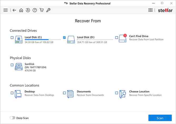Open the Help question mark icon
This screenshot has width=176, height=124.
[35, 10]
